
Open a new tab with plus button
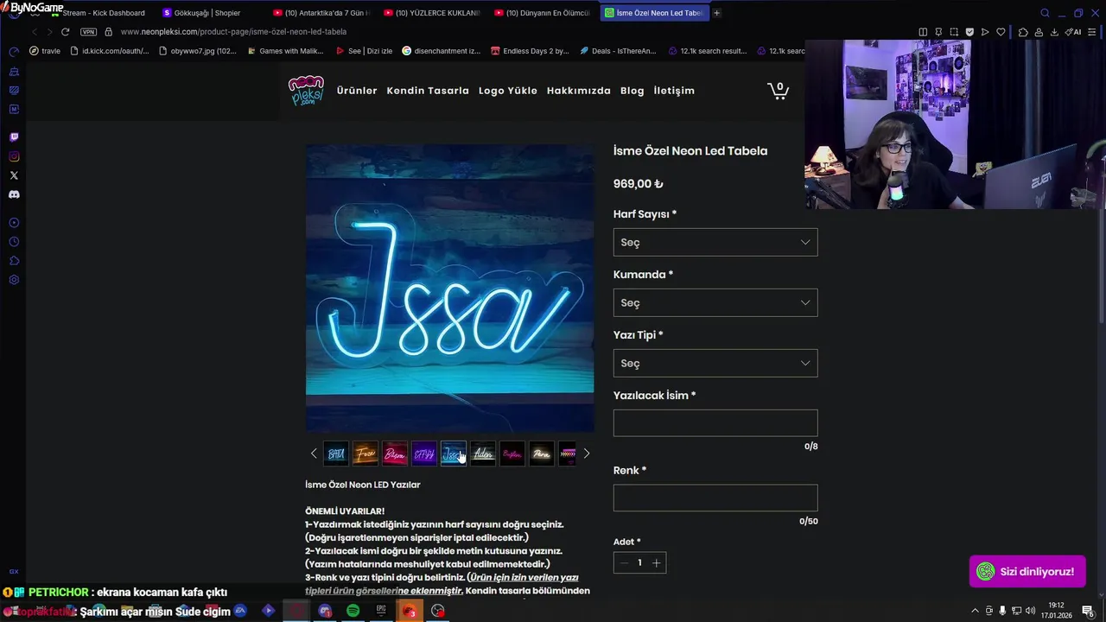716,13
